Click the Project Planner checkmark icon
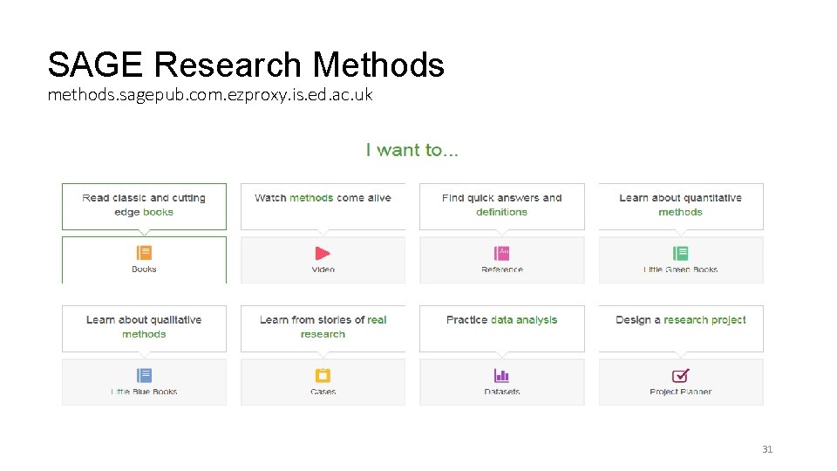The image size is (837, 471). (681, 375)
